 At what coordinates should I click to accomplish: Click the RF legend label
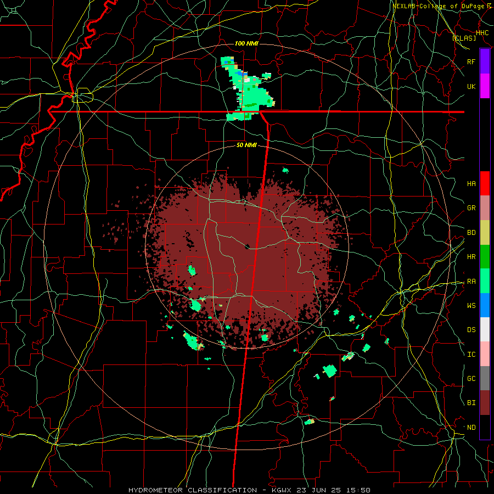(471, 61)
